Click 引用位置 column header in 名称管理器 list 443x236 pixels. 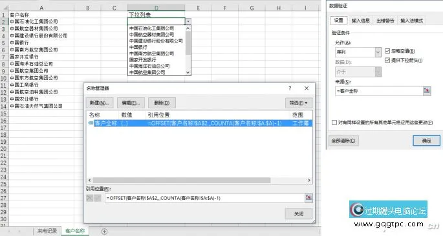pos(217,115)
